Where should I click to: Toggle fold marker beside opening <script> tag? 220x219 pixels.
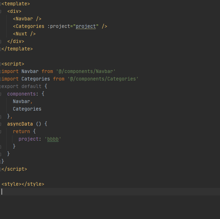[0, 64]
